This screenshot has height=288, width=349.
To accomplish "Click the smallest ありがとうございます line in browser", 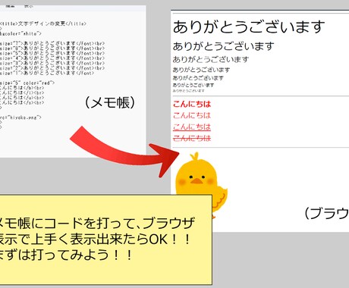I will tap(189, 91).
